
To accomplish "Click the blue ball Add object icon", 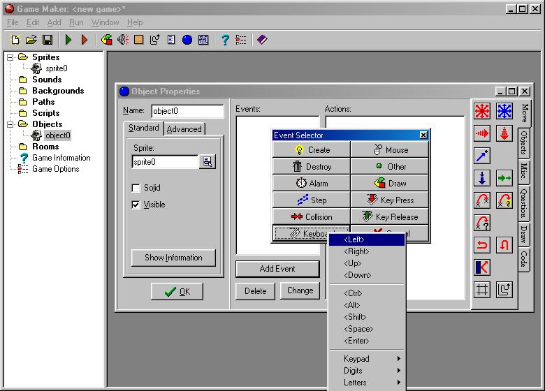I will pyautogui.click(x=187, y=40).
